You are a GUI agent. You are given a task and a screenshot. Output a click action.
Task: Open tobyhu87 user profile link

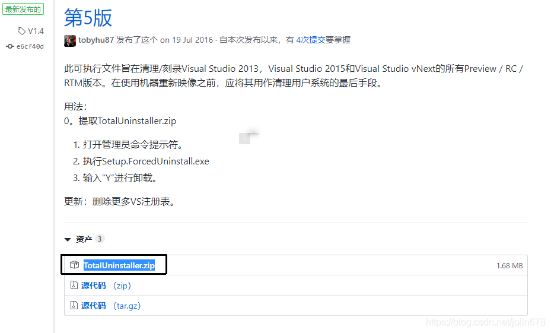point(96,40)
